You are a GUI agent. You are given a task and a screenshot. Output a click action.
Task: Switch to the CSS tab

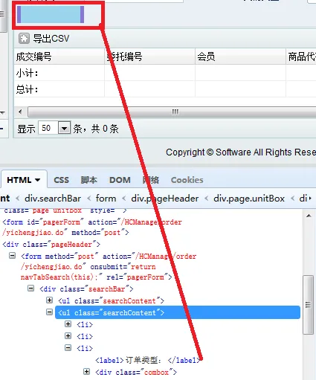pyautogui.click(x=61, y=180)
